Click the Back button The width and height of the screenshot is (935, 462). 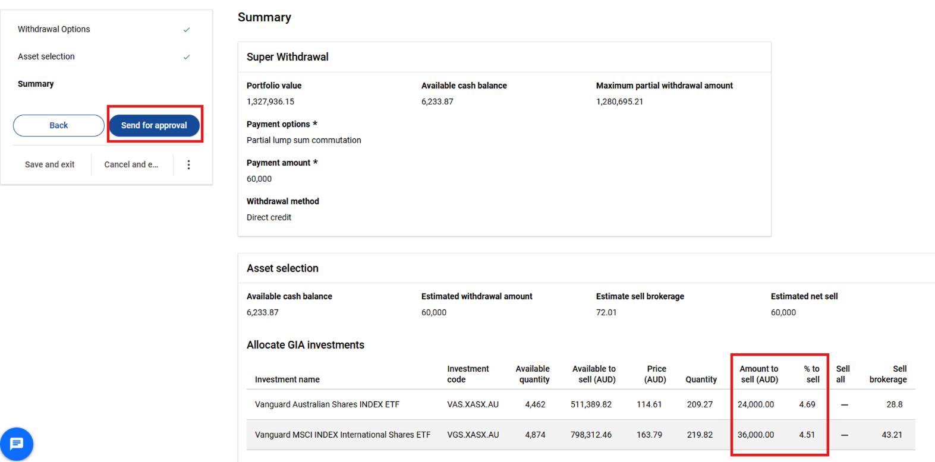59,125
